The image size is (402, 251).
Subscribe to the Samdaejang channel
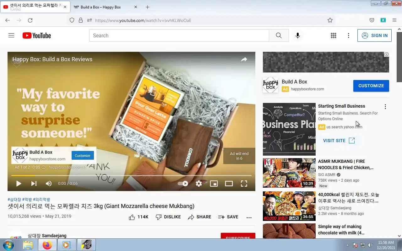tap(238, 236)
